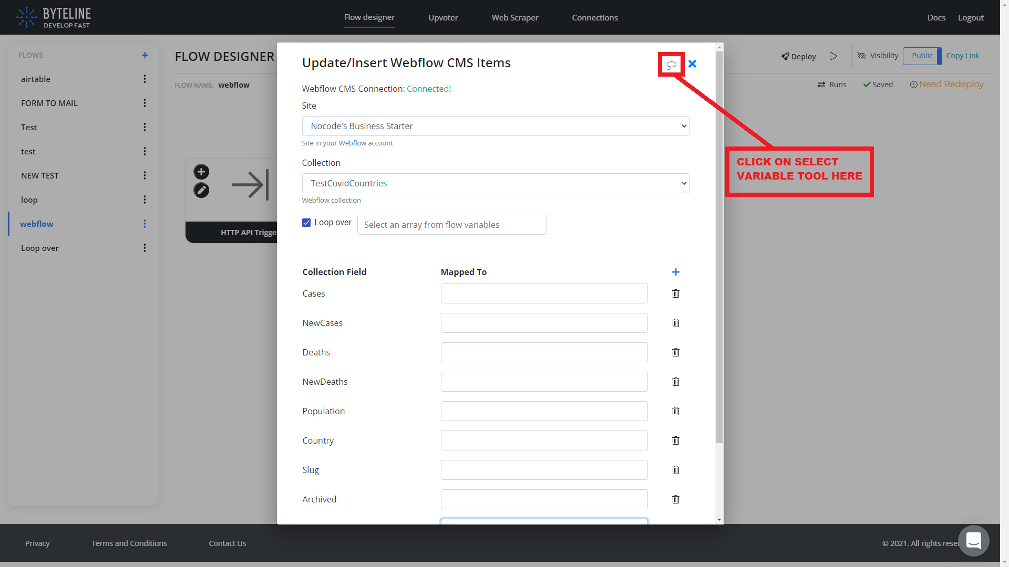Delete the Country field mapping
This screenshot has height=567, width=1009.
676,440
